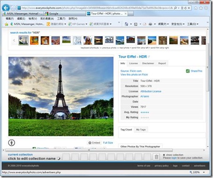This screenshot has height=178, width=213.
Task: Select the Eiffel Tower thumbnail in film strip
Action: pos(23,40)
